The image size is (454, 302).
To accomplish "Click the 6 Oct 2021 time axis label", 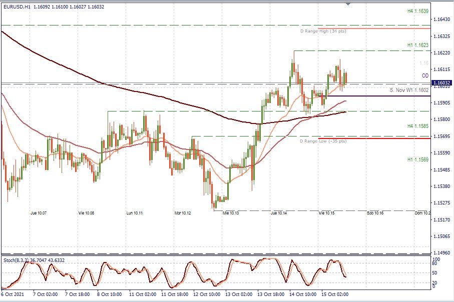I will (x=13, y=294).
